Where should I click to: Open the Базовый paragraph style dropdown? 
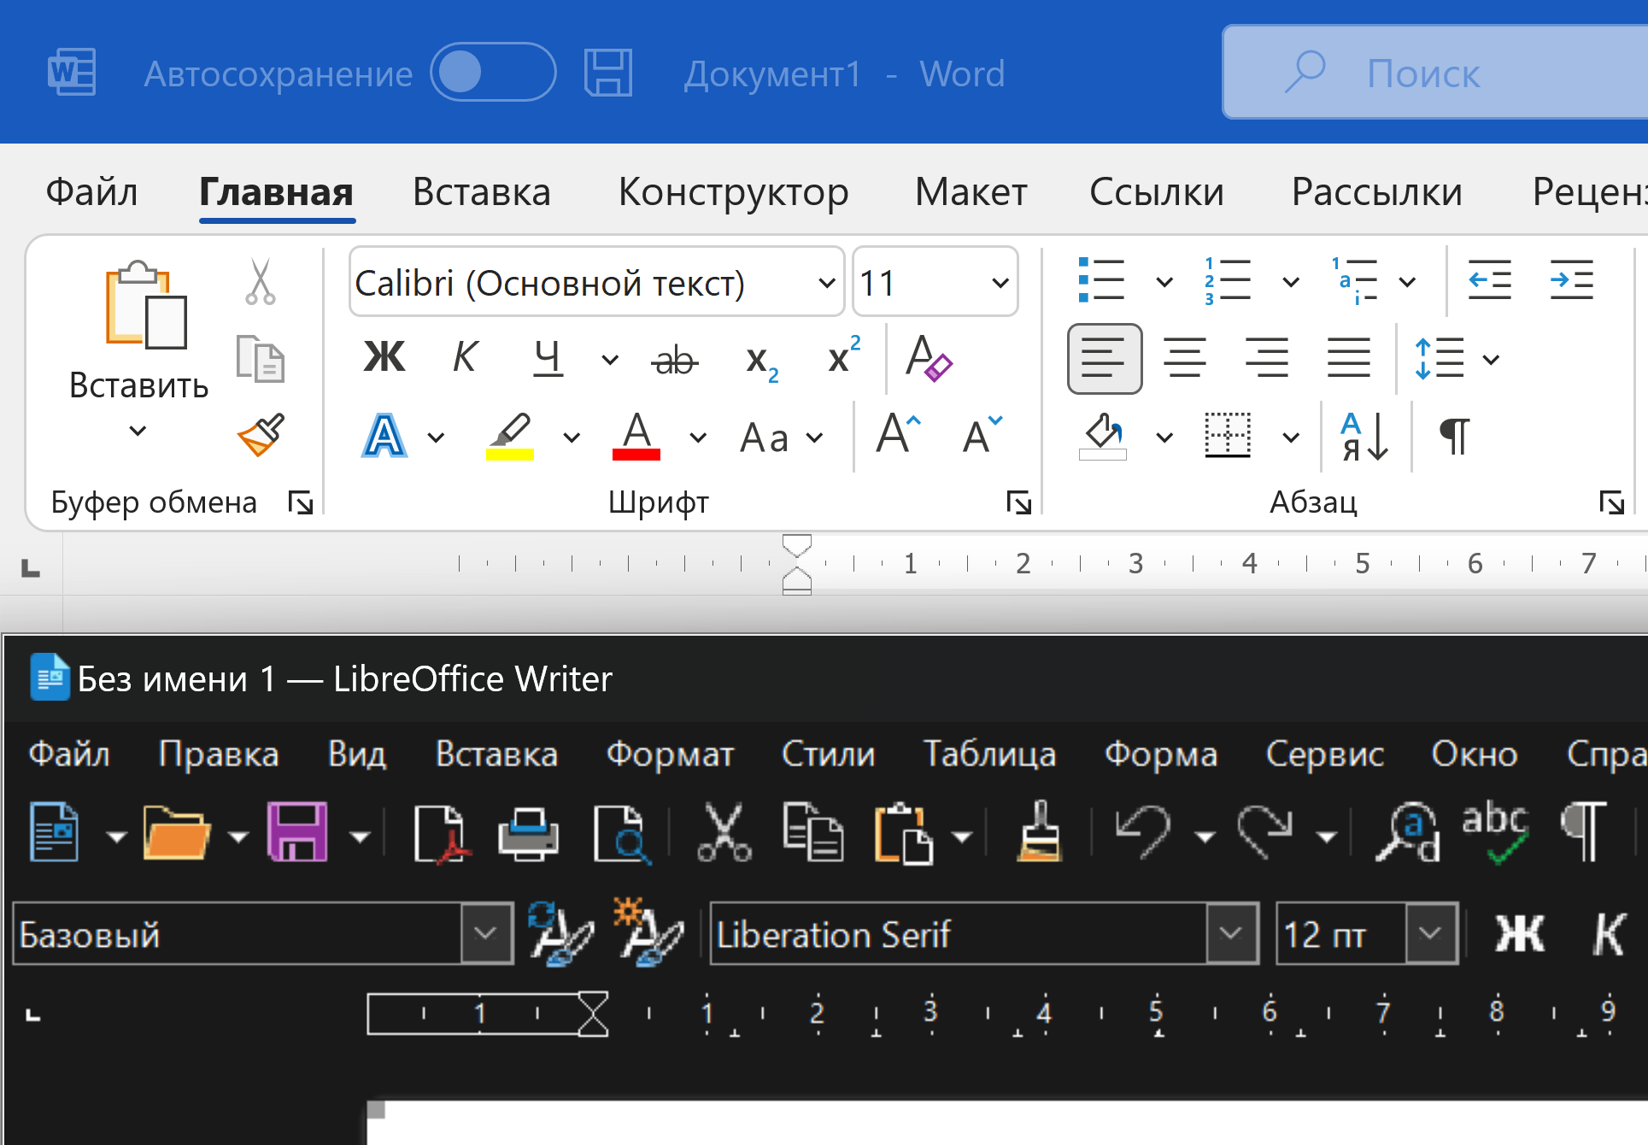click(x=485, y=933)
